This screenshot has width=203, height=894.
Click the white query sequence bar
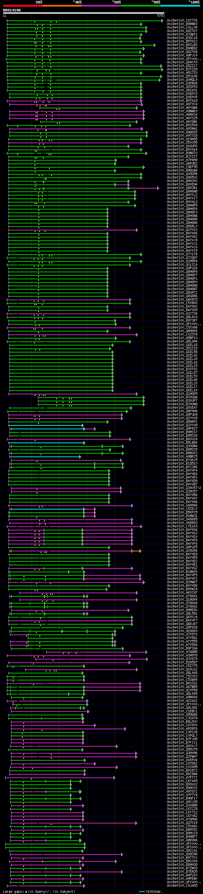point(84,13)
